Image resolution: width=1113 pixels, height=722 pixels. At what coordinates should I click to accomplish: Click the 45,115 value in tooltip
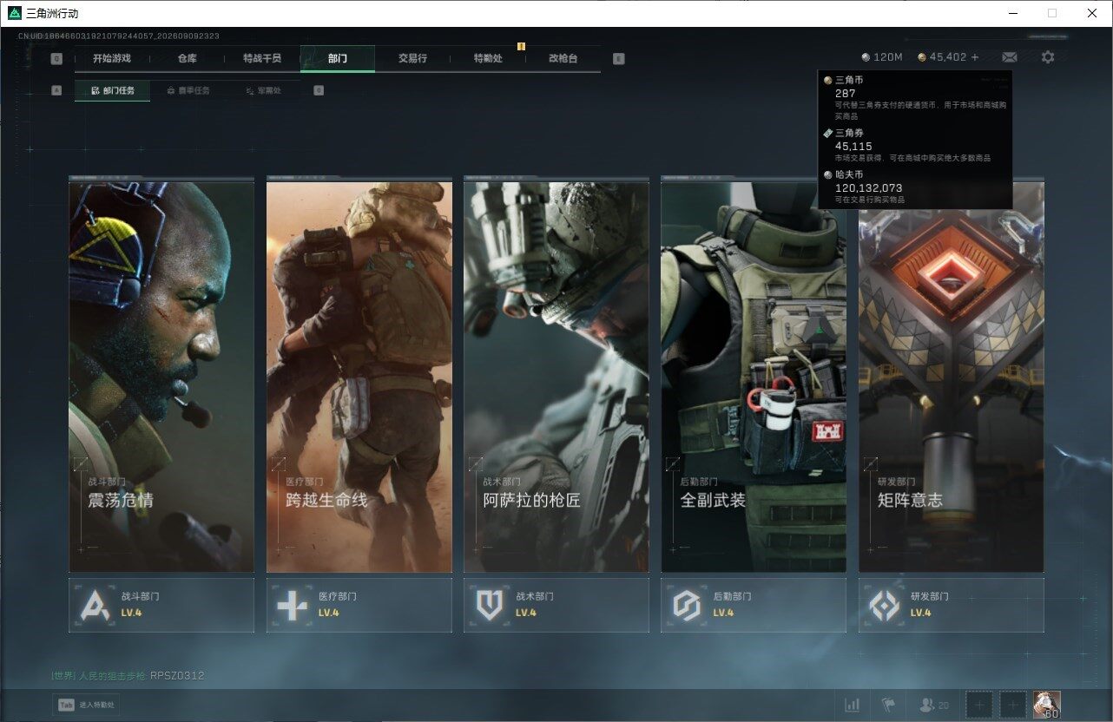853,146
